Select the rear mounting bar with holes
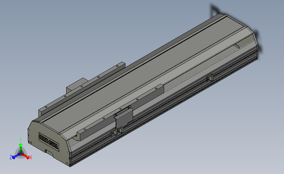The width and height of the screenshot is (284, 174). [82, 88]
